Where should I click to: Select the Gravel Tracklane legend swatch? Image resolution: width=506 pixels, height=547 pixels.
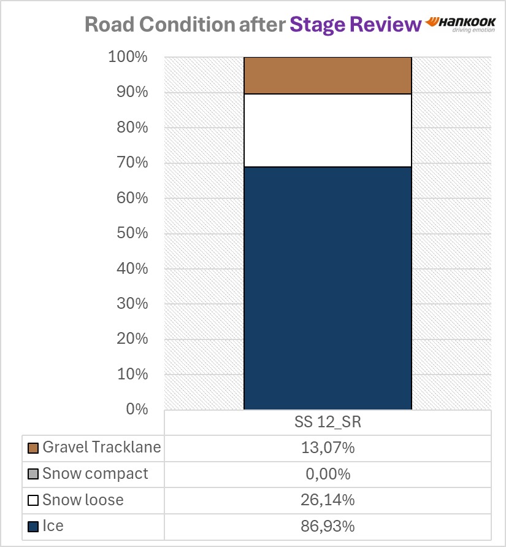tap(33, 448)
